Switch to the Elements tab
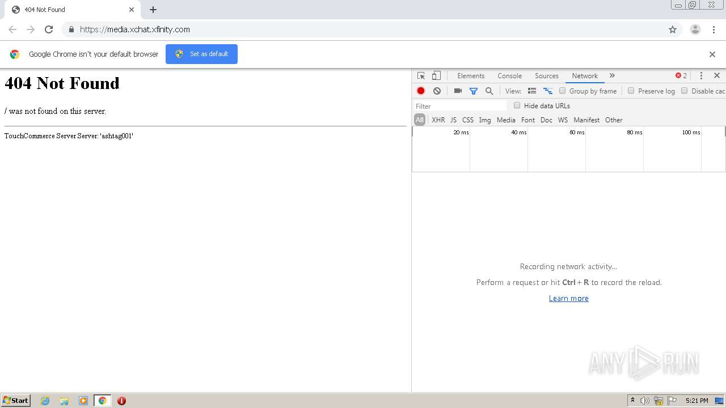Image resolution: width=726 pixels, height=408 pixels. pos(471,75)
